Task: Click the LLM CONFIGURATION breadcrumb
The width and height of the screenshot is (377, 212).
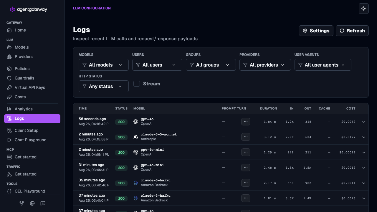Action: [x=92, y=8]
